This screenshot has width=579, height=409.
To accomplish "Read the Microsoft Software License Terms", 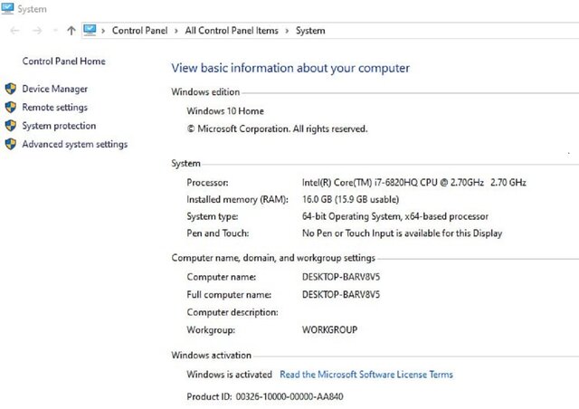I will (x=366, y=375).
